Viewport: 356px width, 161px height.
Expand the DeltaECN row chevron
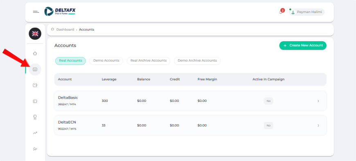[x=318, y=126]
